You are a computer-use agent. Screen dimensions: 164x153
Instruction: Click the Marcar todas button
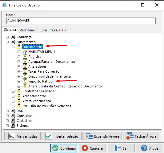(x=22, y=136)
